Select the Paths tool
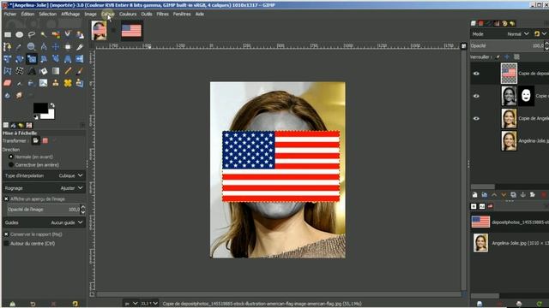549x308 pixels. (8, 46)
